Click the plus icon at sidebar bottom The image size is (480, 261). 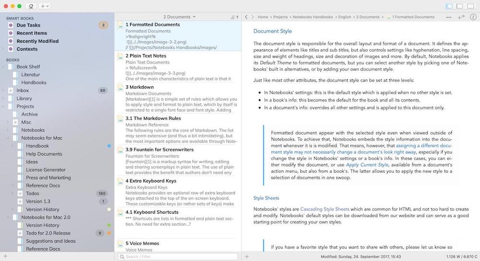[6, 257]
